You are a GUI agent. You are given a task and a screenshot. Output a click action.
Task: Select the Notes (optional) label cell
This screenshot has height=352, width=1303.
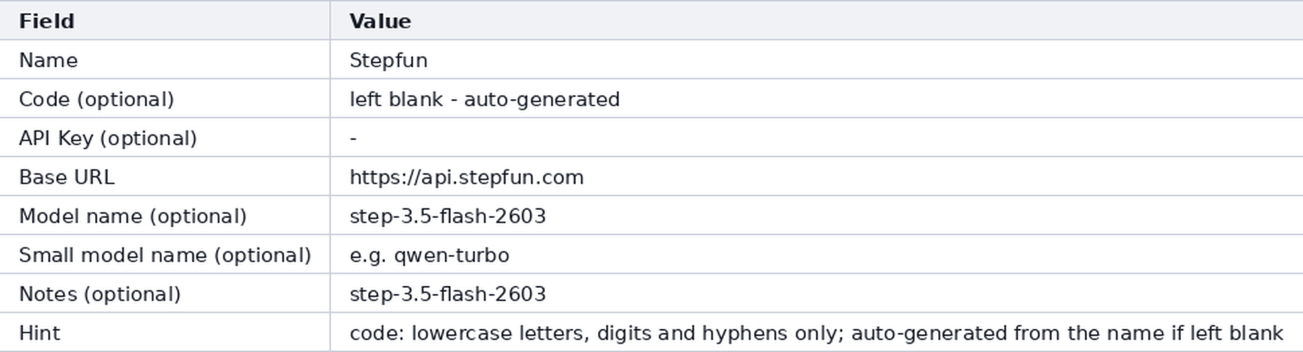[165, 294]
